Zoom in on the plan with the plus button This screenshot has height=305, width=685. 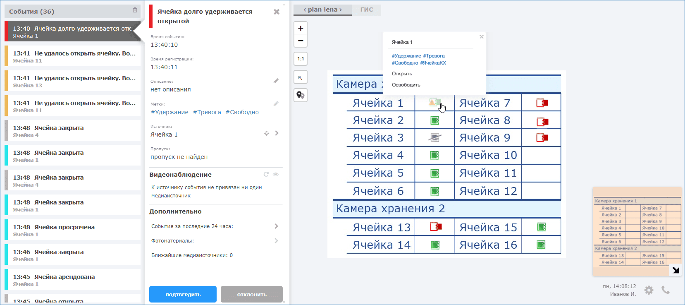click(301, 28)
